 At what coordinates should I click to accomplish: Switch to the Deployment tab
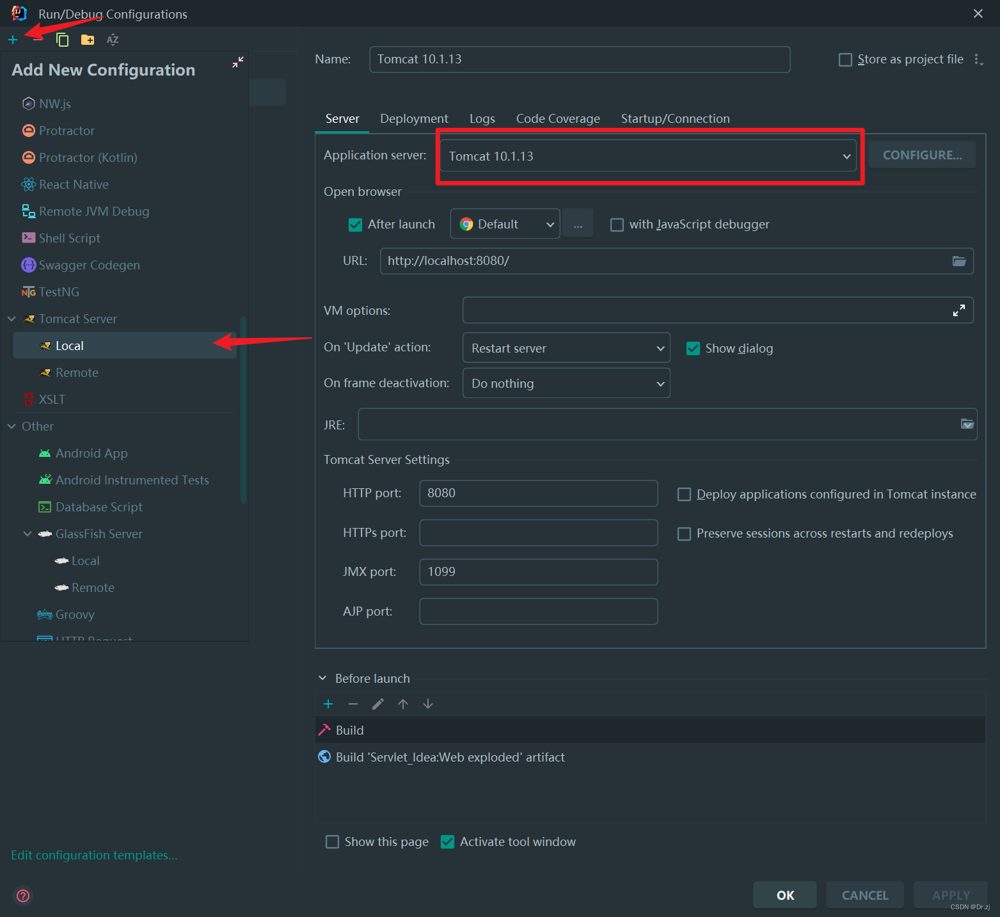tap(414, 118)
